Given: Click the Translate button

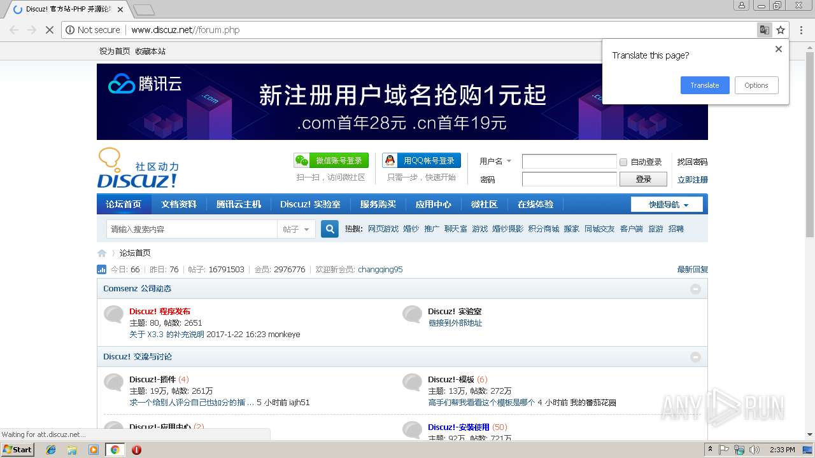Looking at the screenshot, I should [705, 85].
